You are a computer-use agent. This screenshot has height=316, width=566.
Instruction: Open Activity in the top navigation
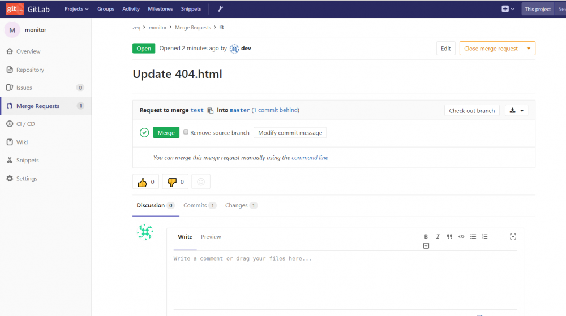coord(131,9)
